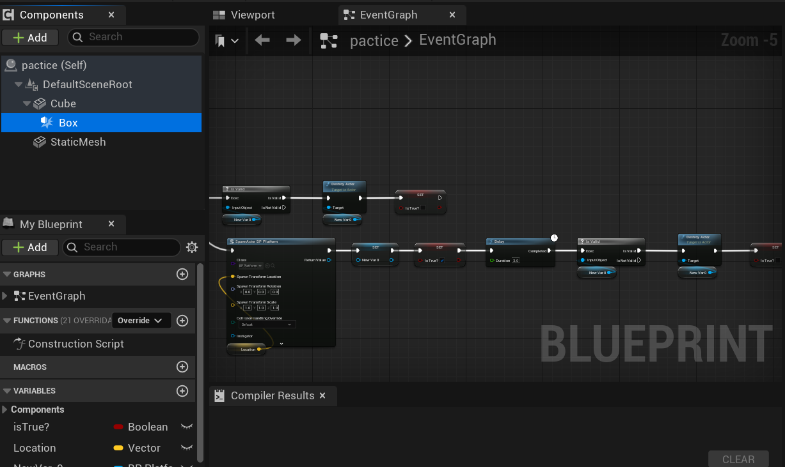
Task: Add a new graph with plus icon
Action: pos(182,274)
